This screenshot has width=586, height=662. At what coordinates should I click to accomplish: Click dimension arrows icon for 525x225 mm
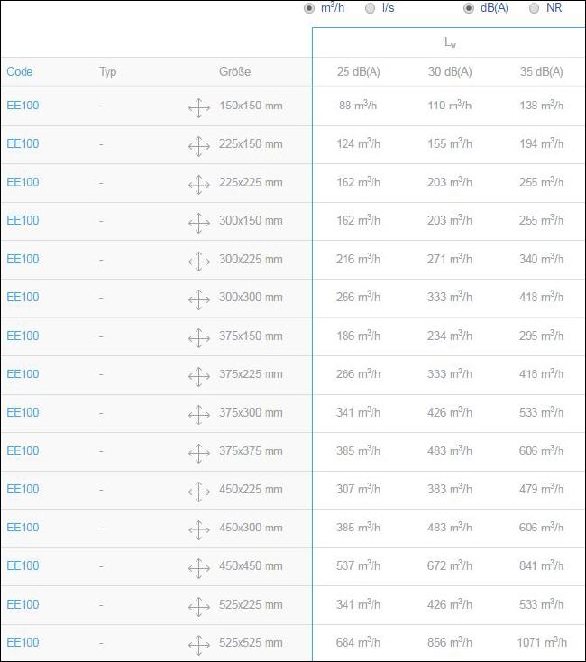pyautogui.click(x=199, y=607)
